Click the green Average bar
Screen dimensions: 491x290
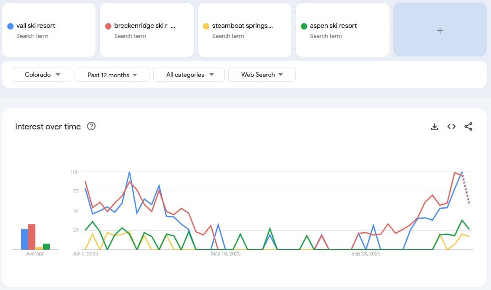pos(46,247)
